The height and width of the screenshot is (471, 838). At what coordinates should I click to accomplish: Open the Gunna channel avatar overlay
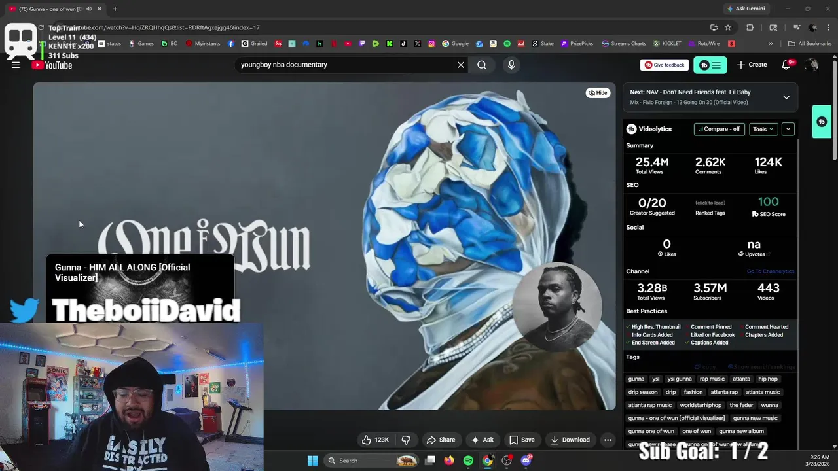coord(557,307)
